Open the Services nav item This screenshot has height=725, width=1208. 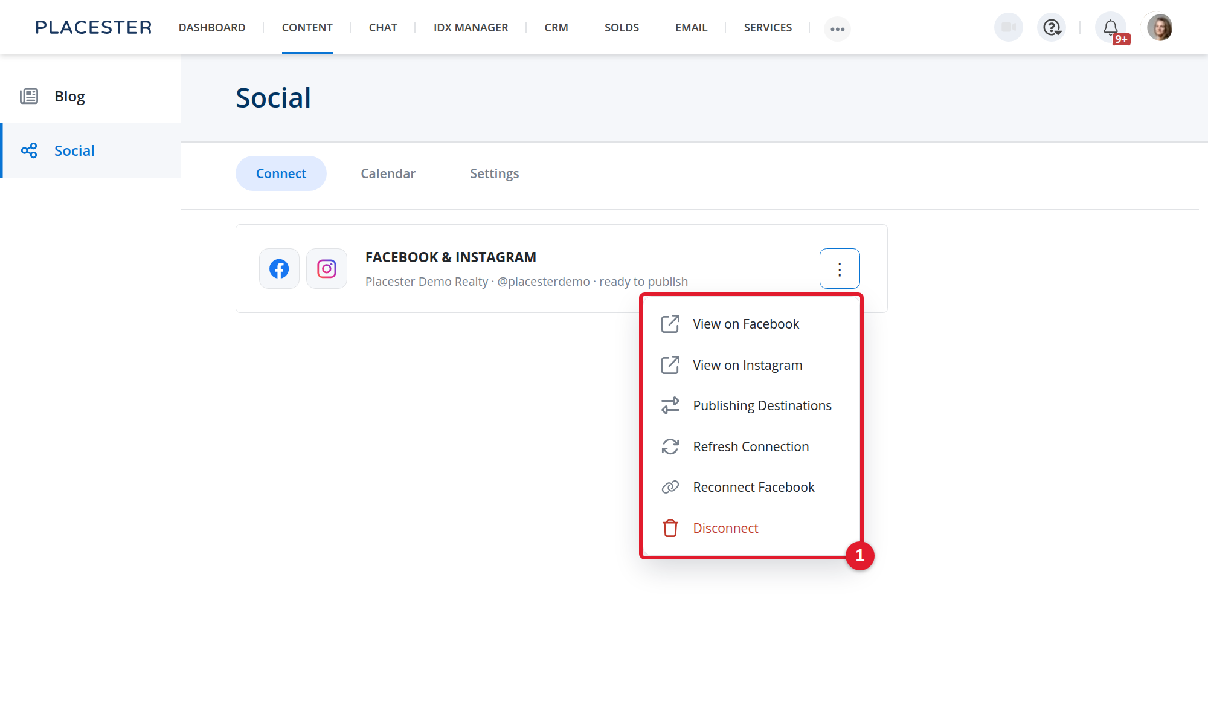tap(768, 27)
